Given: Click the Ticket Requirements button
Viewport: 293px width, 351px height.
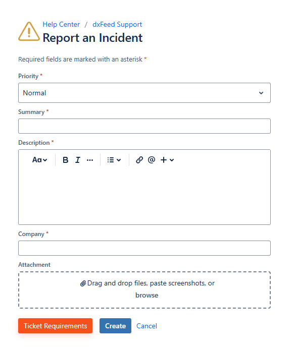Looking at the screenshot, I should tap(56, 326).
